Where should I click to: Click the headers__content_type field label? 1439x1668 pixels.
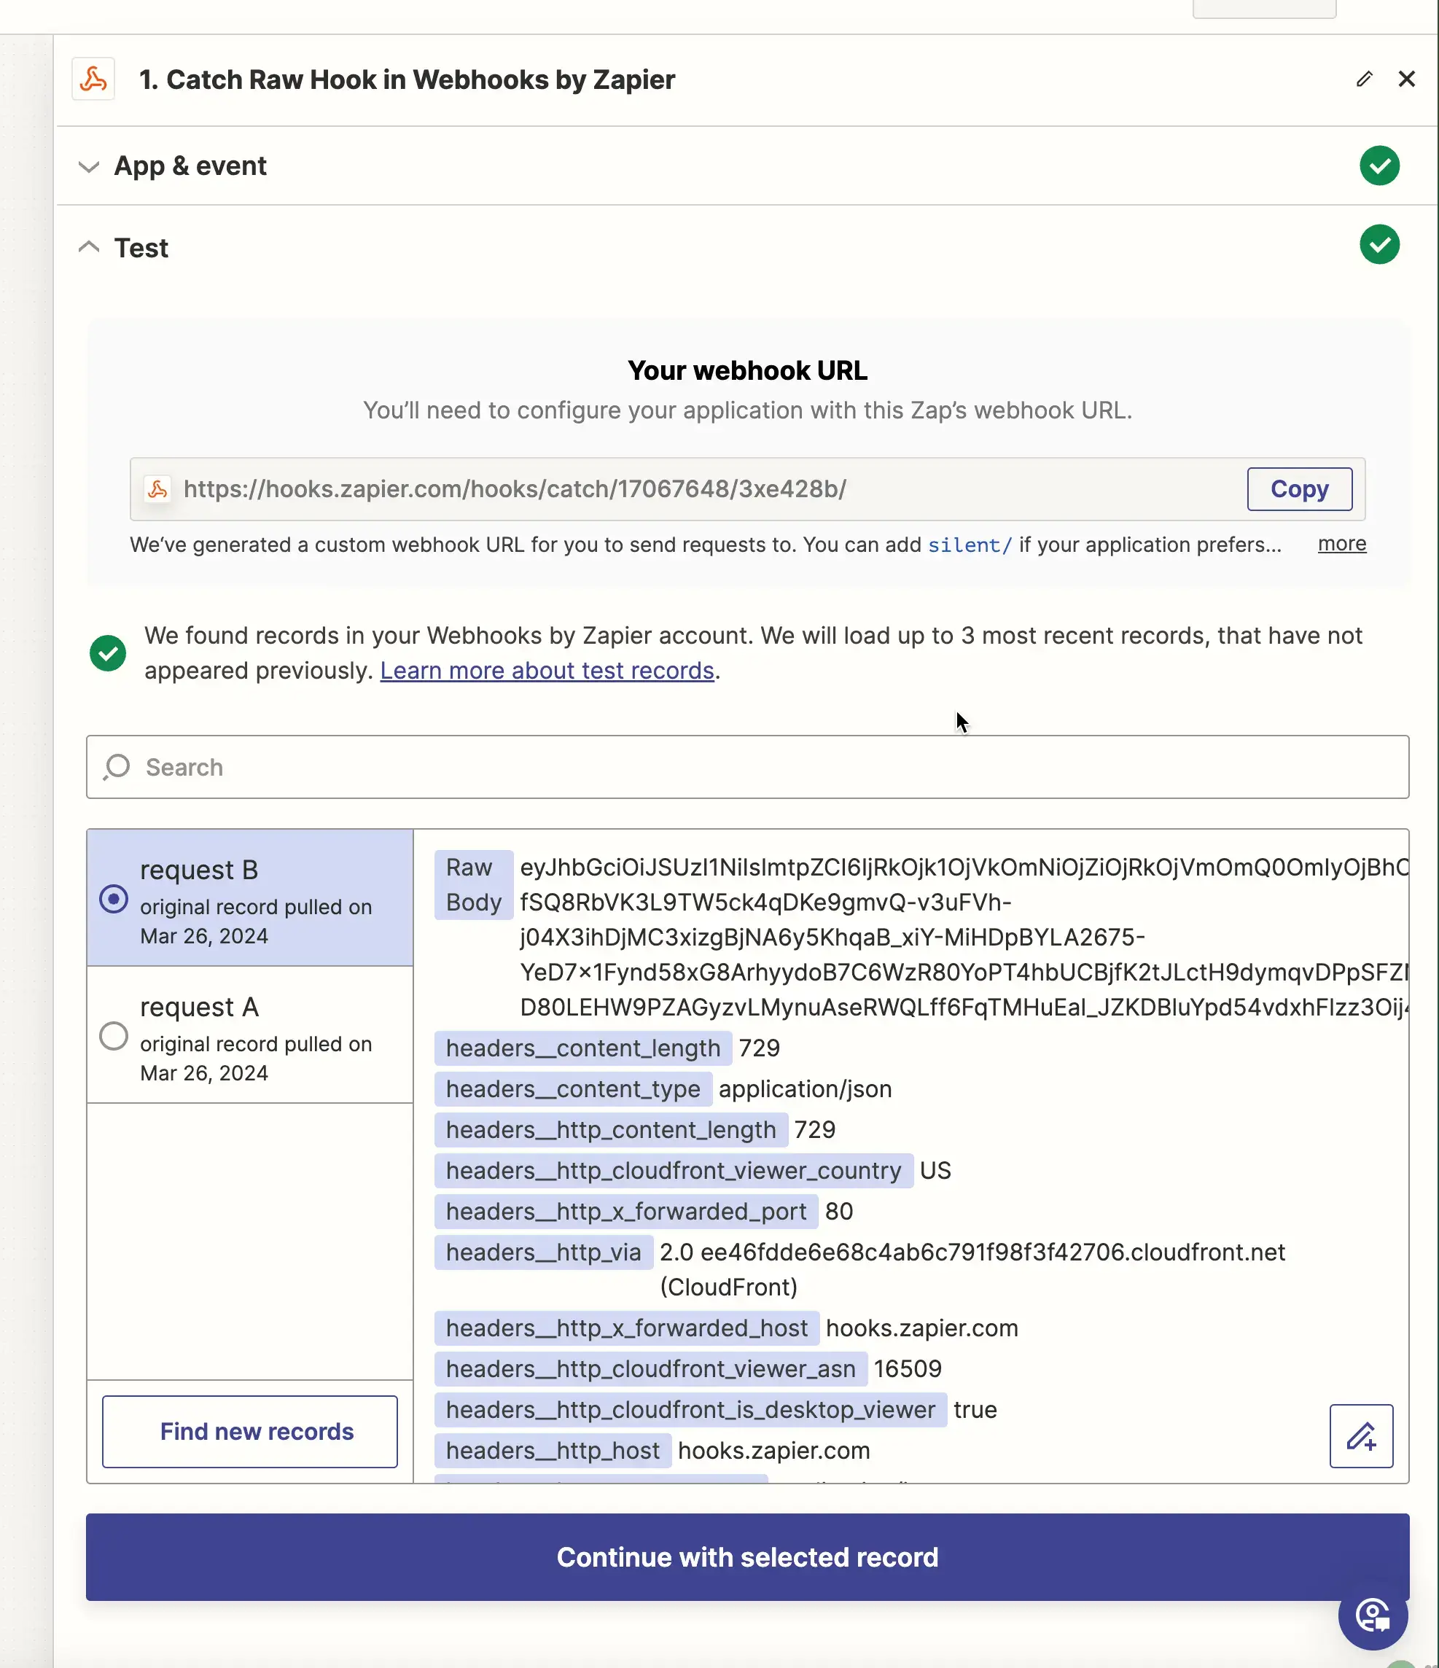point(572,1089)
